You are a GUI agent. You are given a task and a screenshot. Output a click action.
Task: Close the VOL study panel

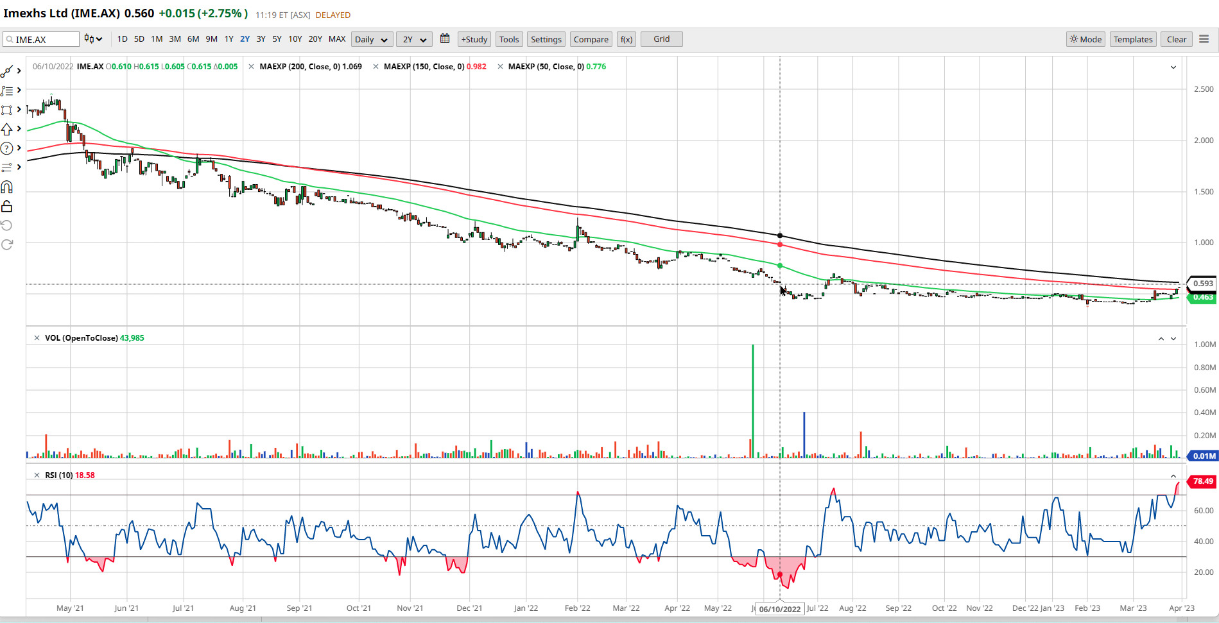coord(37,338)
